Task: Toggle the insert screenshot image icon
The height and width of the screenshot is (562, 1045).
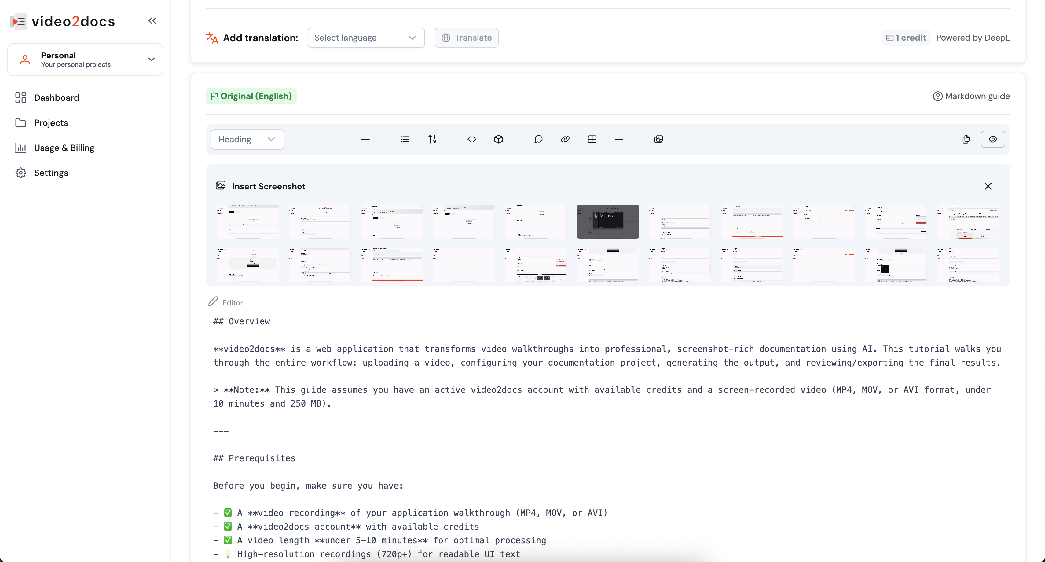Action: point(658,140)
